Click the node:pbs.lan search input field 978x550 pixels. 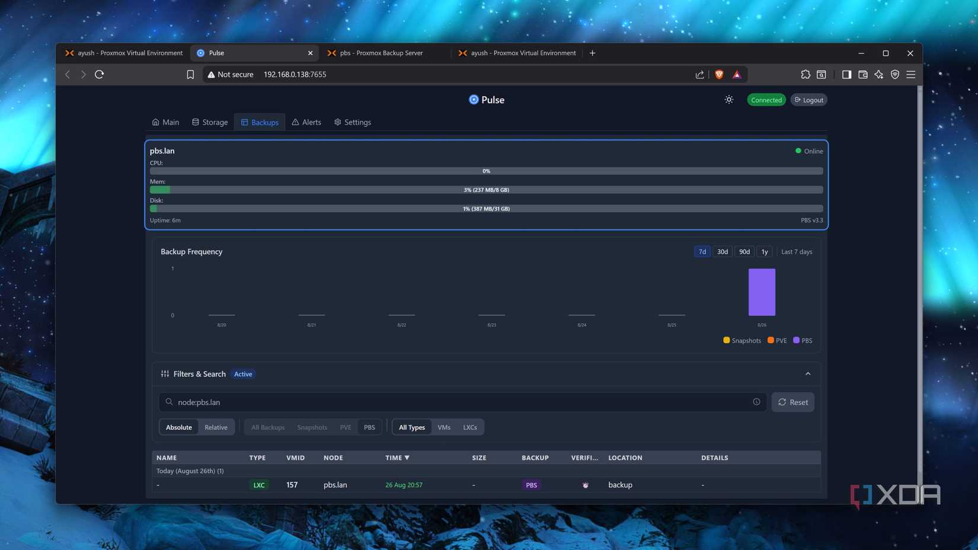click(x=415, y=402)
